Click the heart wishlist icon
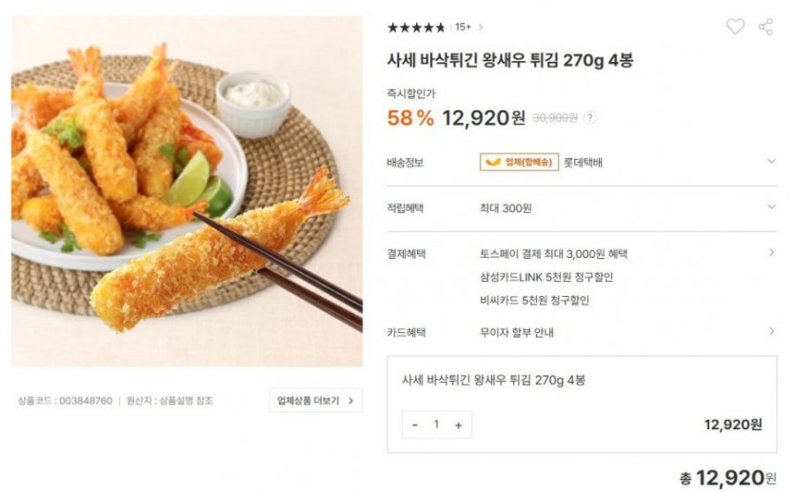 (x=735, y=27)
